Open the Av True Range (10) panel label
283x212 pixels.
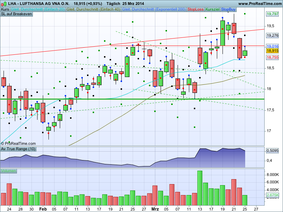point(18,149)
